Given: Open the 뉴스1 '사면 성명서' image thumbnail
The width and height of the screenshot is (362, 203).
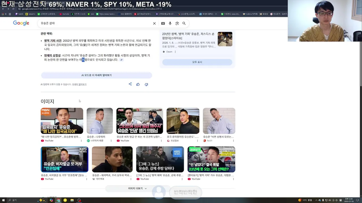Looking at the screenshot, I should click(x=219, y=121).
